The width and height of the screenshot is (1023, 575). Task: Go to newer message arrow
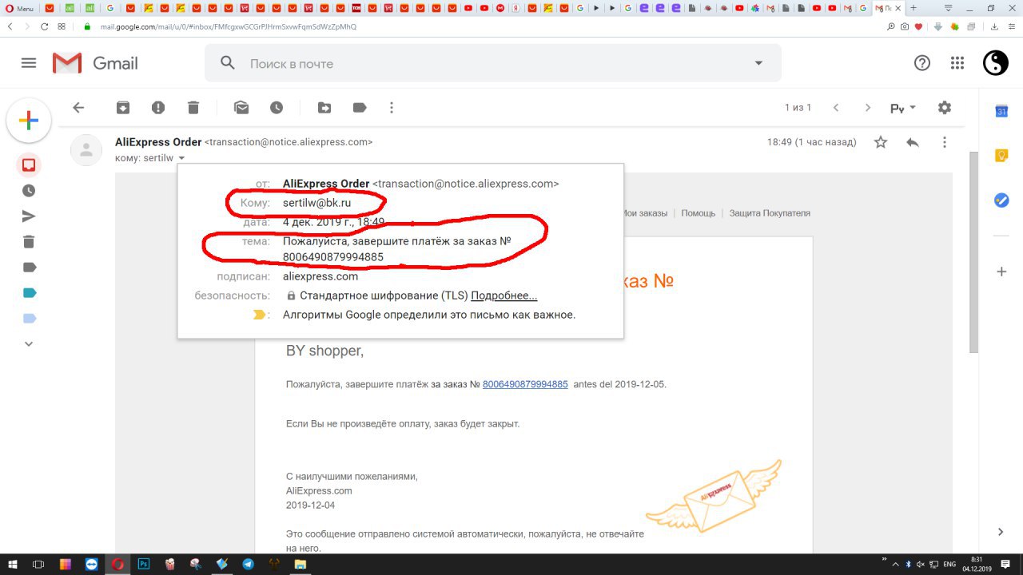tap(836, 108)
